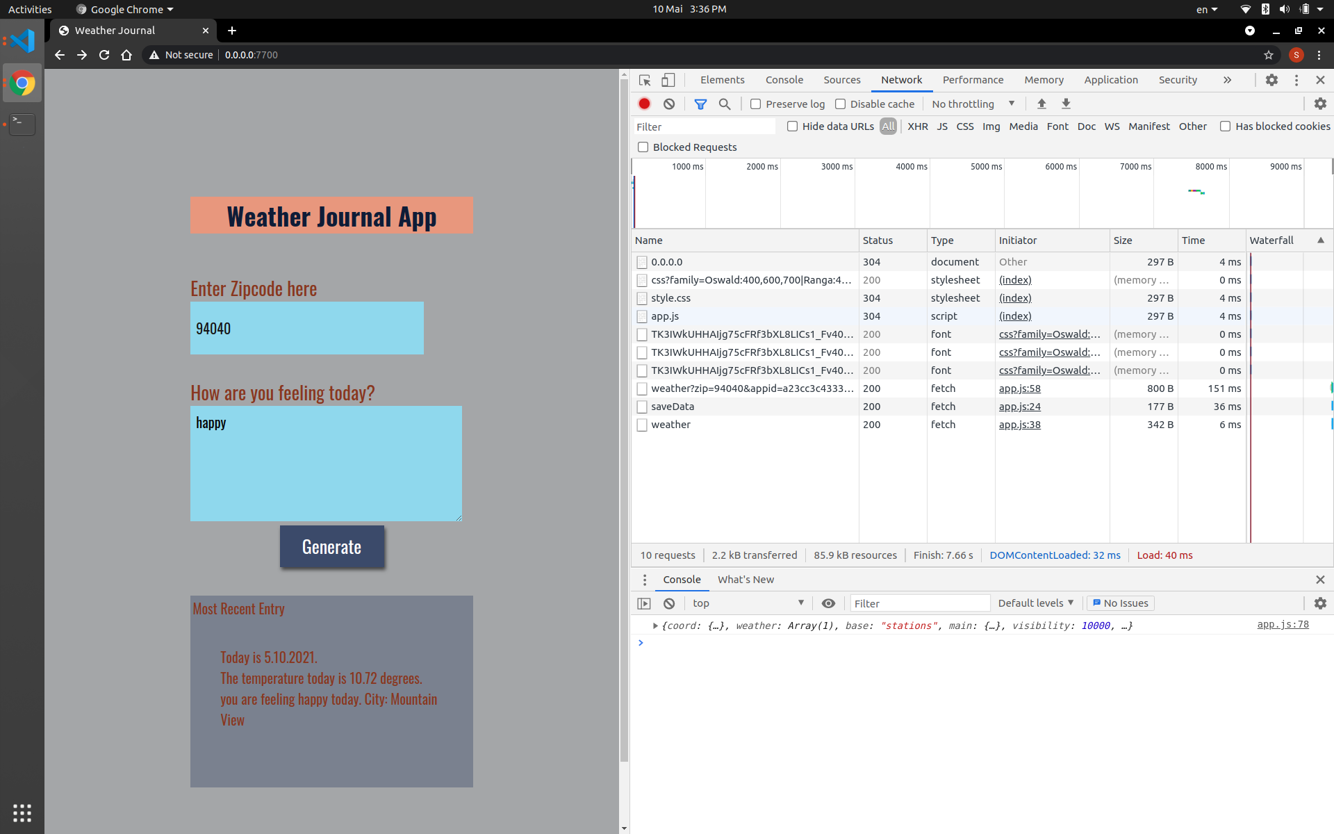Click the download HAR archive icon

pos(1066,104)
